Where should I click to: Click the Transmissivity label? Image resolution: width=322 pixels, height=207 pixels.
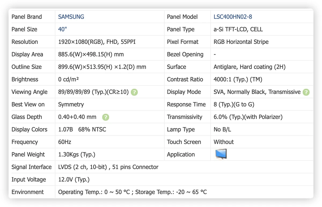point(185,117)
